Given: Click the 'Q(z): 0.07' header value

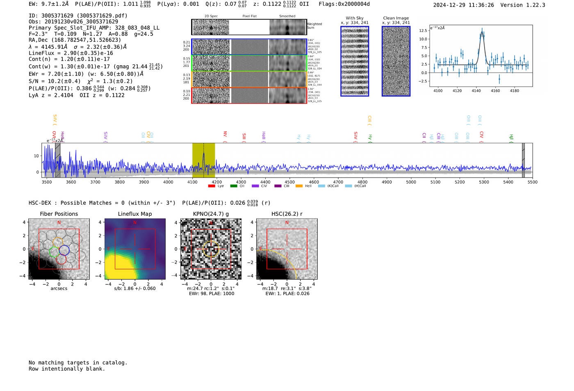Looking at the screenshot, I should 226,4.
